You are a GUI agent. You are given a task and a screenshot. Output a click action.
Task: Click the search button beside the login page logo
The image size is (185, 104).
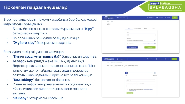pyautogui.click(x=121, y=18)
